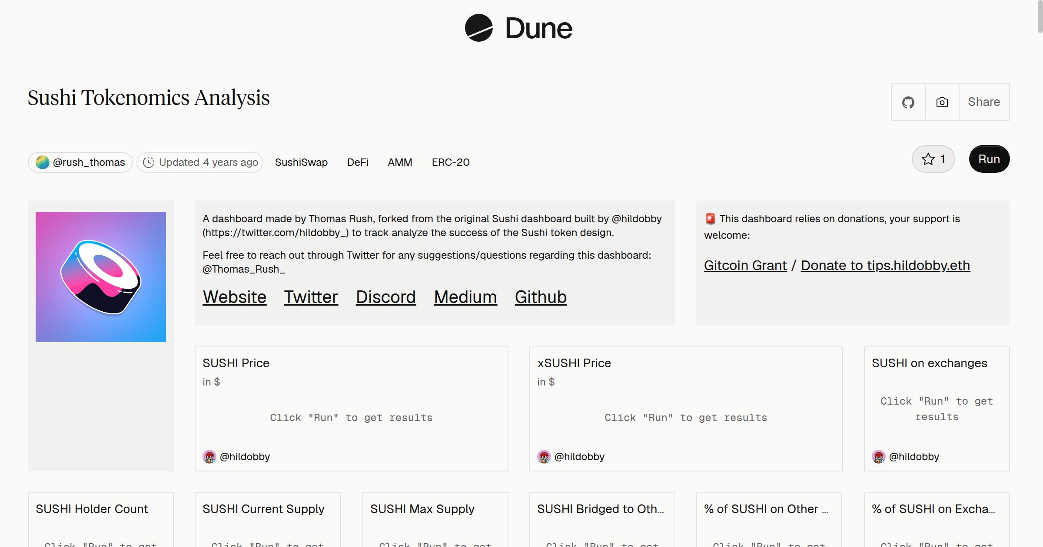Select the DeFi tag
Screen dimensions: 1043x547
(x=358, y=162)
